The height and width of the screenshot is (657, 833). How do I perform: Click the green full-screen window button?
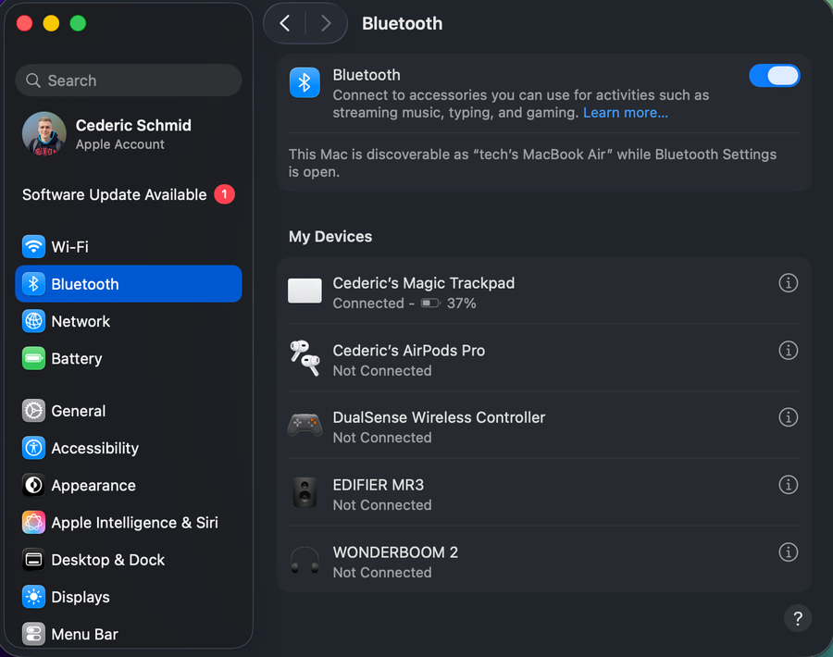[78, 23]
